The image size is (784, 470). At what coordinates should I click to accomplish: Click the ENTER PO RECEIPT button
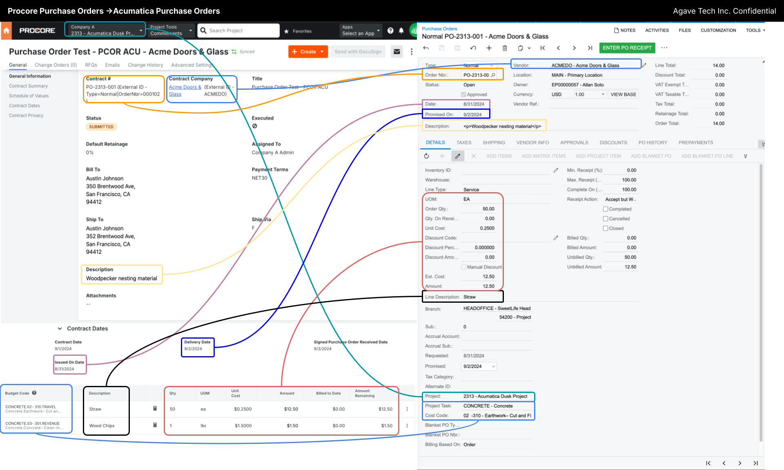click(x=627, y=48)
